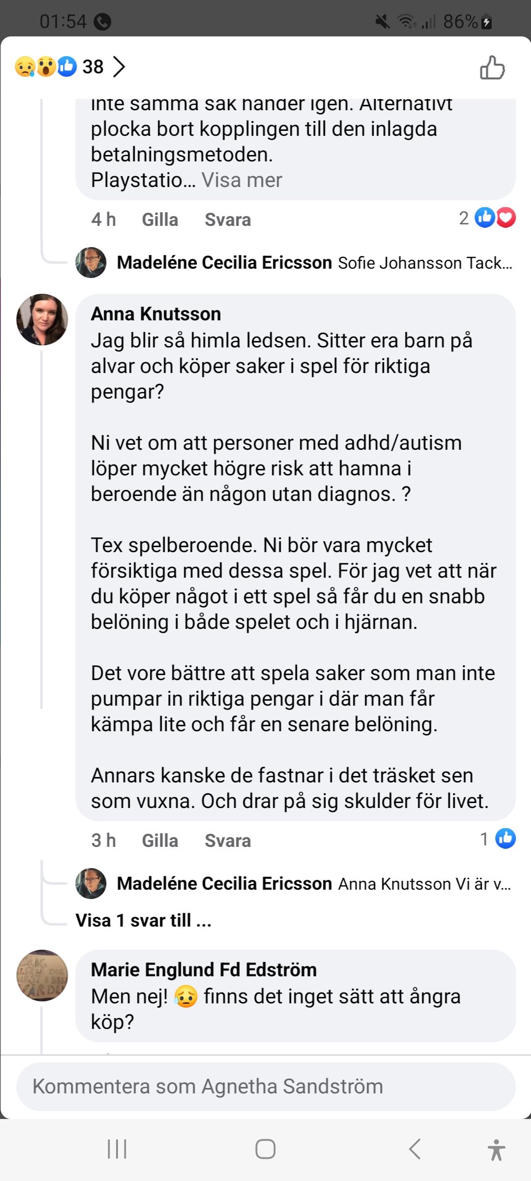Type in Kommentera som Agnetha Sandström field
531x1181 pixels.
pos(265,1087)
